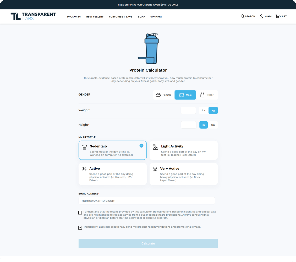This screenshot has width=296, height=262.
Task: Click the Login person icon
Action: tap(261, 17)
